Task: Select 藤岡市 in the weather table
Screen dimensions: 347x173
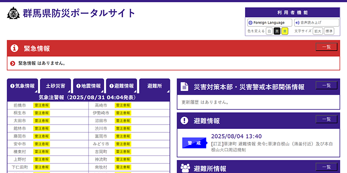Action: coord(20,136)
